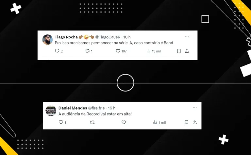
Task: Open the Tiago Rocha display name
Action: point(66,37)
